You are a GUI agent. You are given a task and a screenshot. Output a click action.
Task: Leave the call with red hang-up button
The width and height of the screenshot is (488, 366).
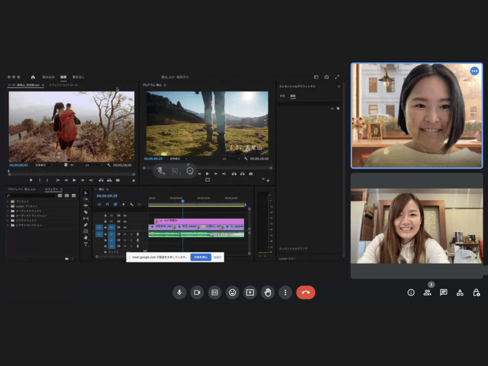(x=306, y=292)
